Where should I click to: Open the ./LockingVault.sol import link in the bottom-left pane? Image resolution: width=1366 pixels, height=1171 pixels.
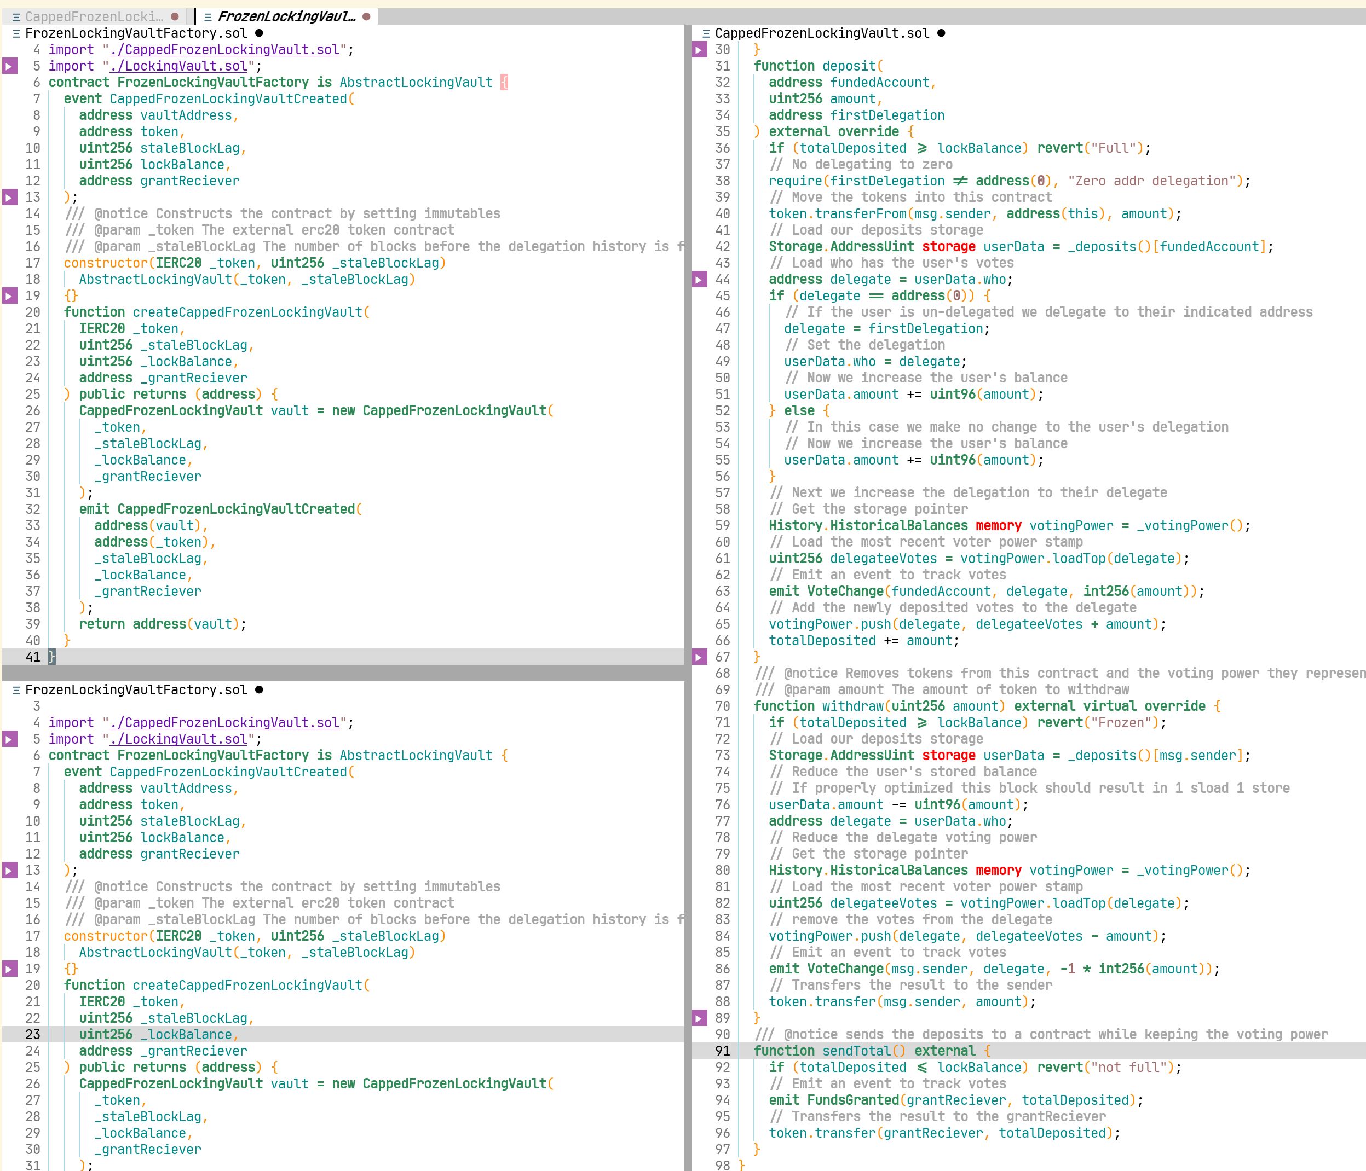[x=178, y=739]
